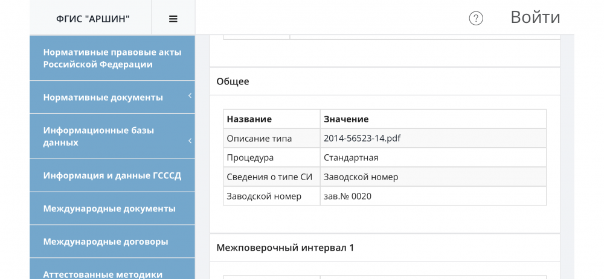Expand the Информационные базы данных chevron
The height and width of the screenshot is (279, 604).
(190, 141)
